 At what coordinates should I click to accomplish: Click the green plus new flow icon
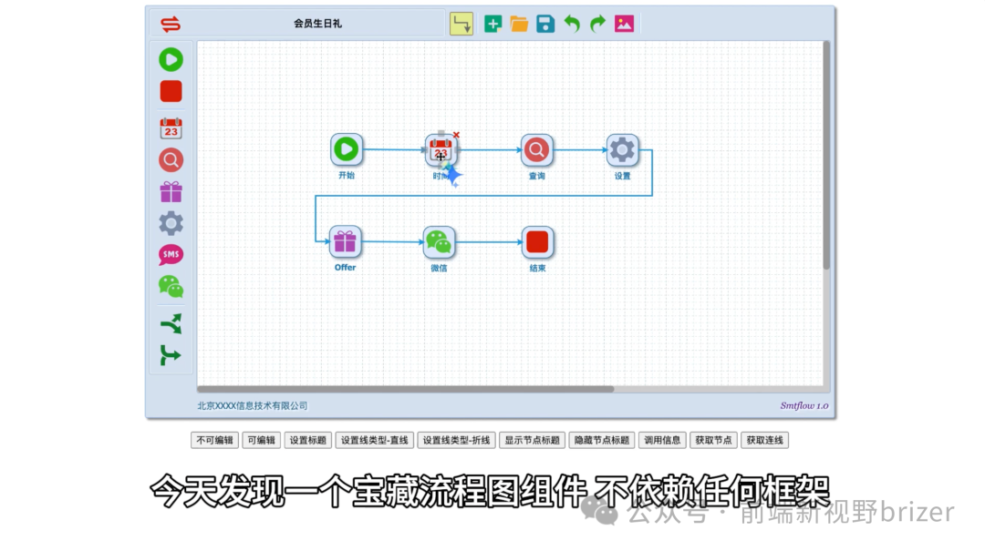[x=493, y=24]
